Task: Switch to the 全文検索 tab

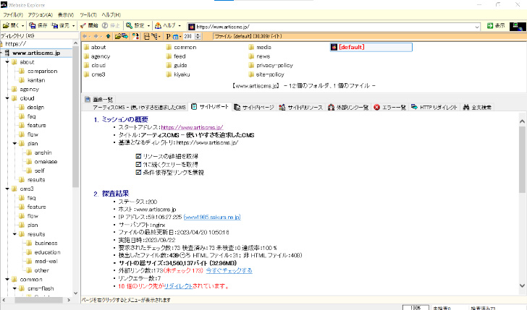Action: (x=477, y=108)
